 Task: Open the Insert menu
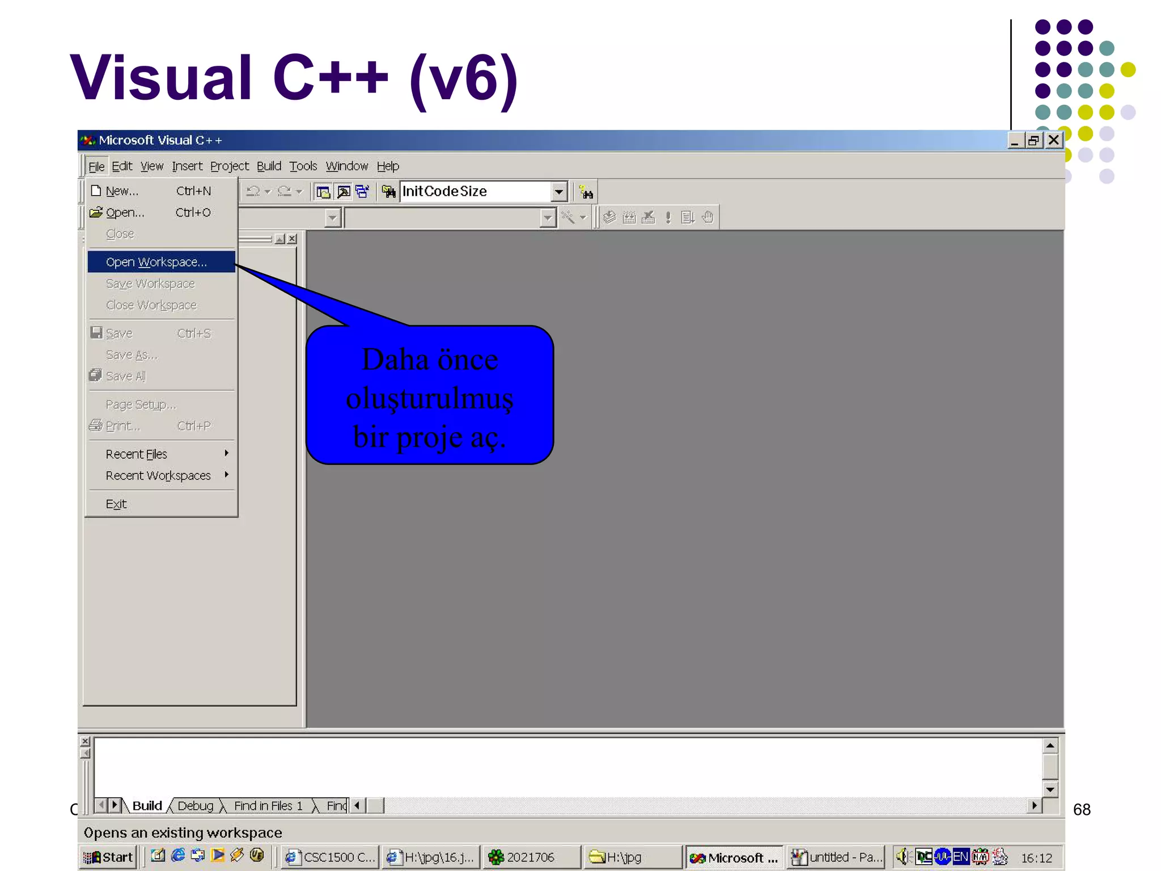point(187,166)
